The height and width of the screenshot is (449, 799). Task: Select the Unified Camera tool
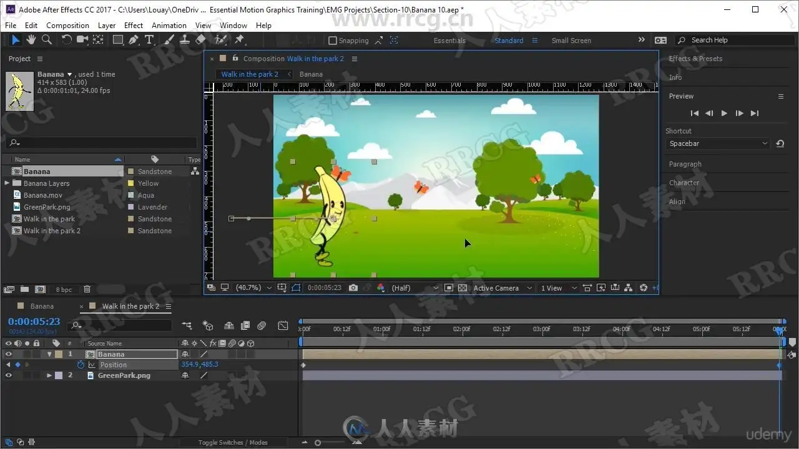(x=82, y=40)
